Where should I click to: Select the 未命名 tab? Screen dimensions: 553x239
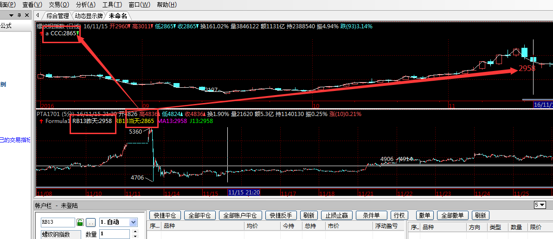click(x=118, y=15)
